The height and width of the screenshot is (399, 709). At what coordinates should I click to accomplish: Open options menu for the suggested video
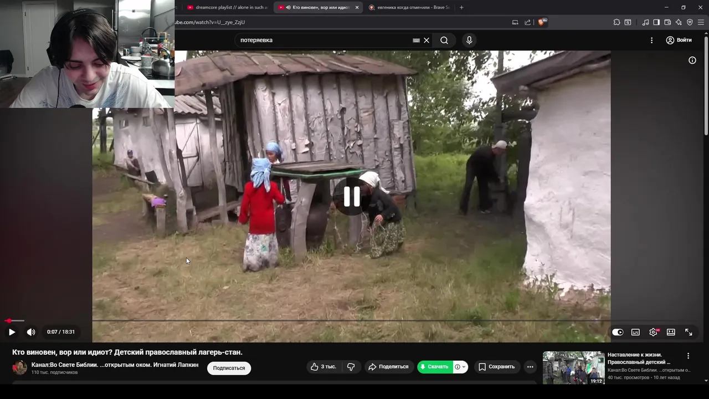689,356
